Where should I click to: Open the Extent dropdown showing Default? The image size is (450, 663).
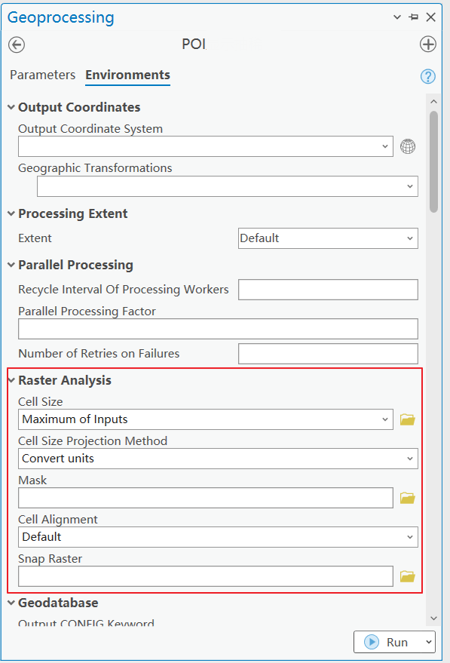[x=328, y=238]
